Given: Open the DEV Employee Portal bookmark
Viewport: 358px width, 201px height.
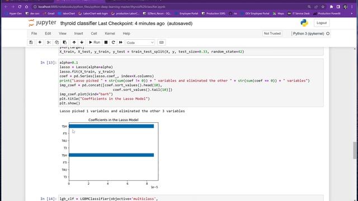Looking at the screenshot, I should [255, 13].
